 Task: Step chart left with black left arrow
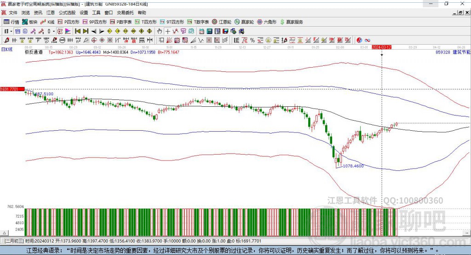click(94, 31)
